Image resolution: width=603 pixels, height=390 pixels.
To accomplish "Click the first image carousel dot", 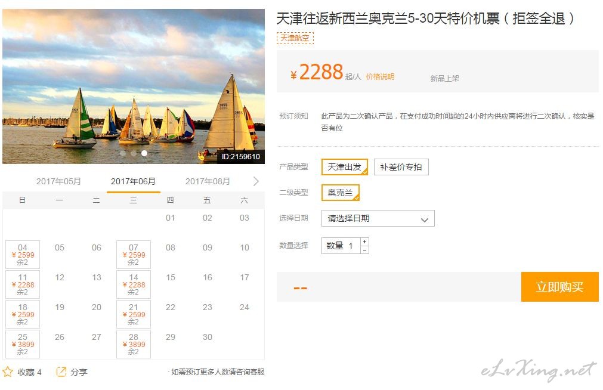I will (123, 153).
